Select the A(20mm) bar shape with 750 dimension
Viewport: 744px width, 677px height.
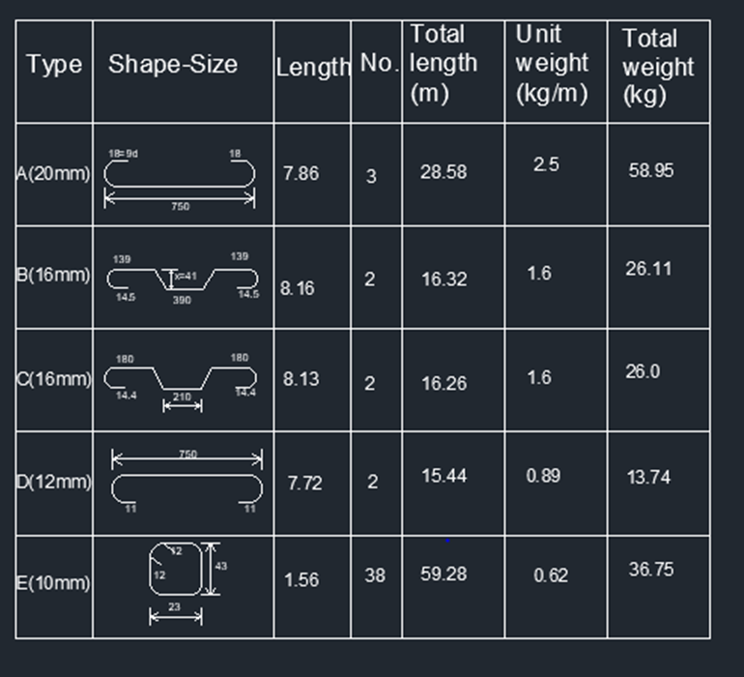tap(180, 180)
